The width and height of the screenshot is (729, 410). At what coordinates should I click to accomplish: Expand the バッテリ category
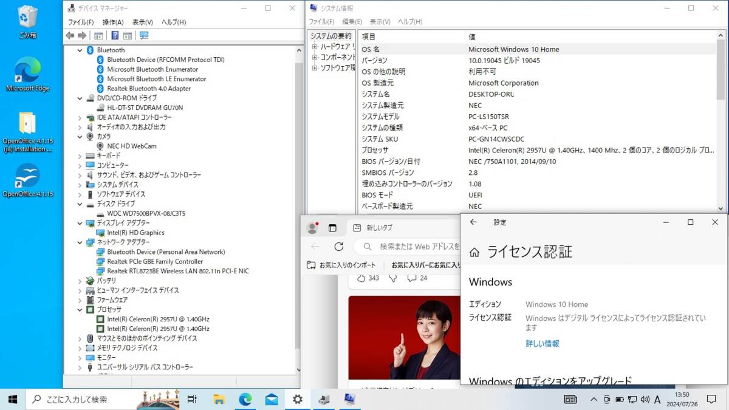coord(80,281)
